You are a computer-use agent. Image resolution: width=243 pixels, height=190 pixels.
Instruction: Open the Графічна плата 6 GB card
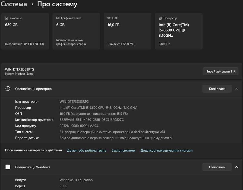(x=76, y=31)
